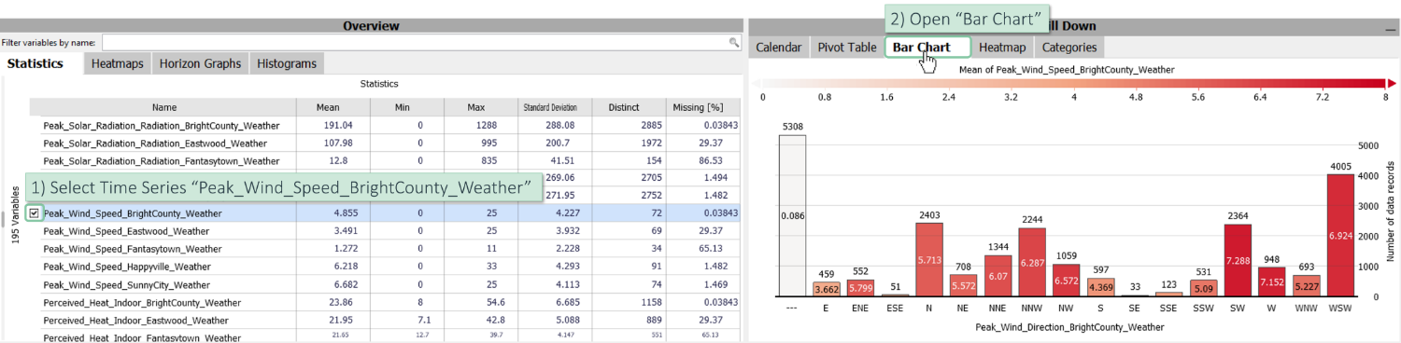The image size is (1401, 343).
Task: Click the Filter variables by name field
Action: [421, 43]
